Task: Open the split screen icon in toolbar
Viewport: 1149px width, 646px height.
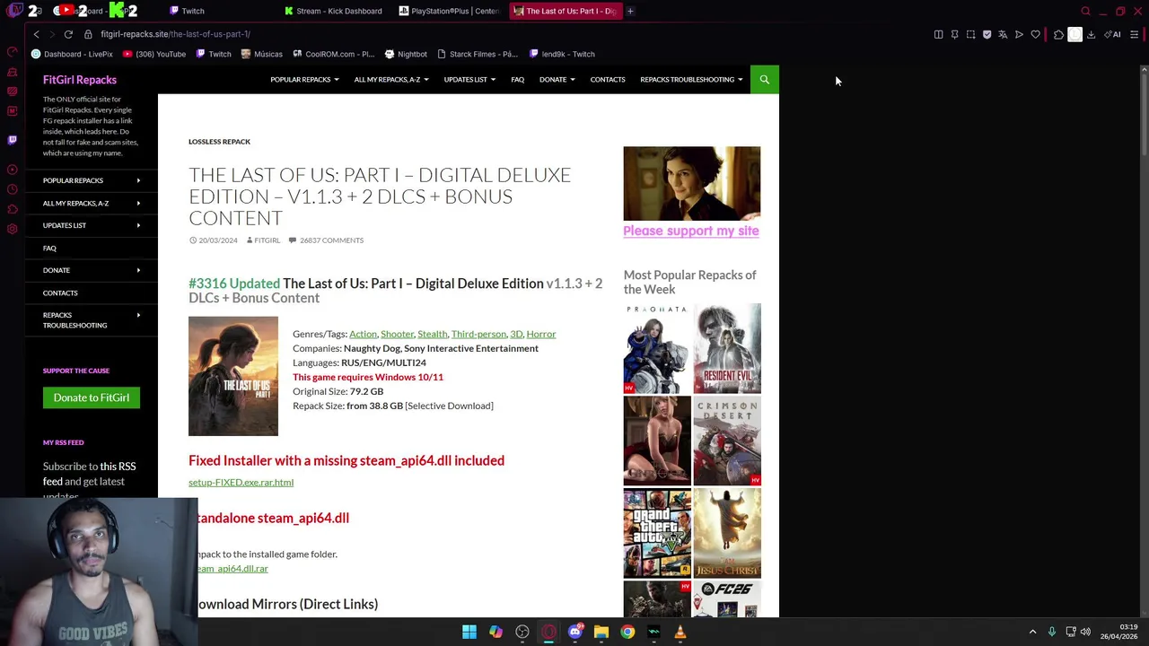Action: [939, 34]
